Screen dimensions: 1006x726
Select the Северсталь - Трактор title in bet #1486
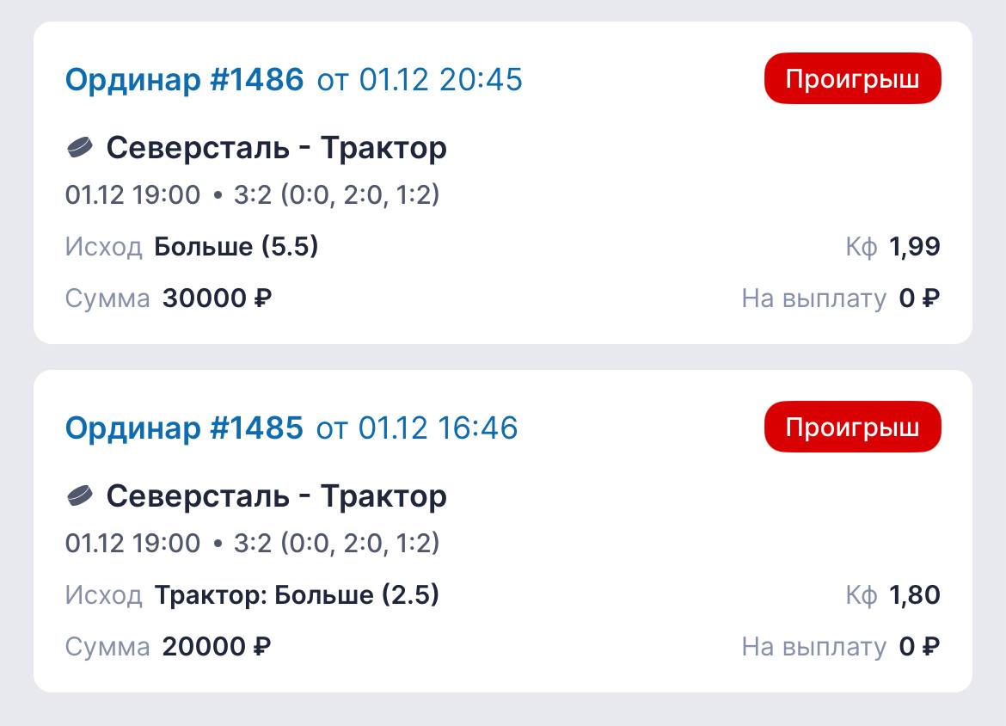point(276,148)
